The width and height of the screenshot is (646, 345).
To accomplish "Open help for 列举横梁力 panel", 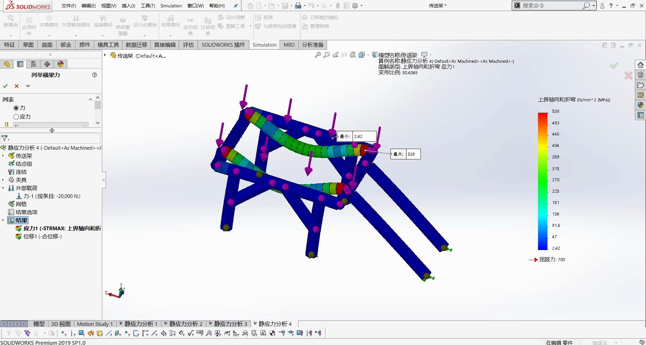I will tap(95, 75).
